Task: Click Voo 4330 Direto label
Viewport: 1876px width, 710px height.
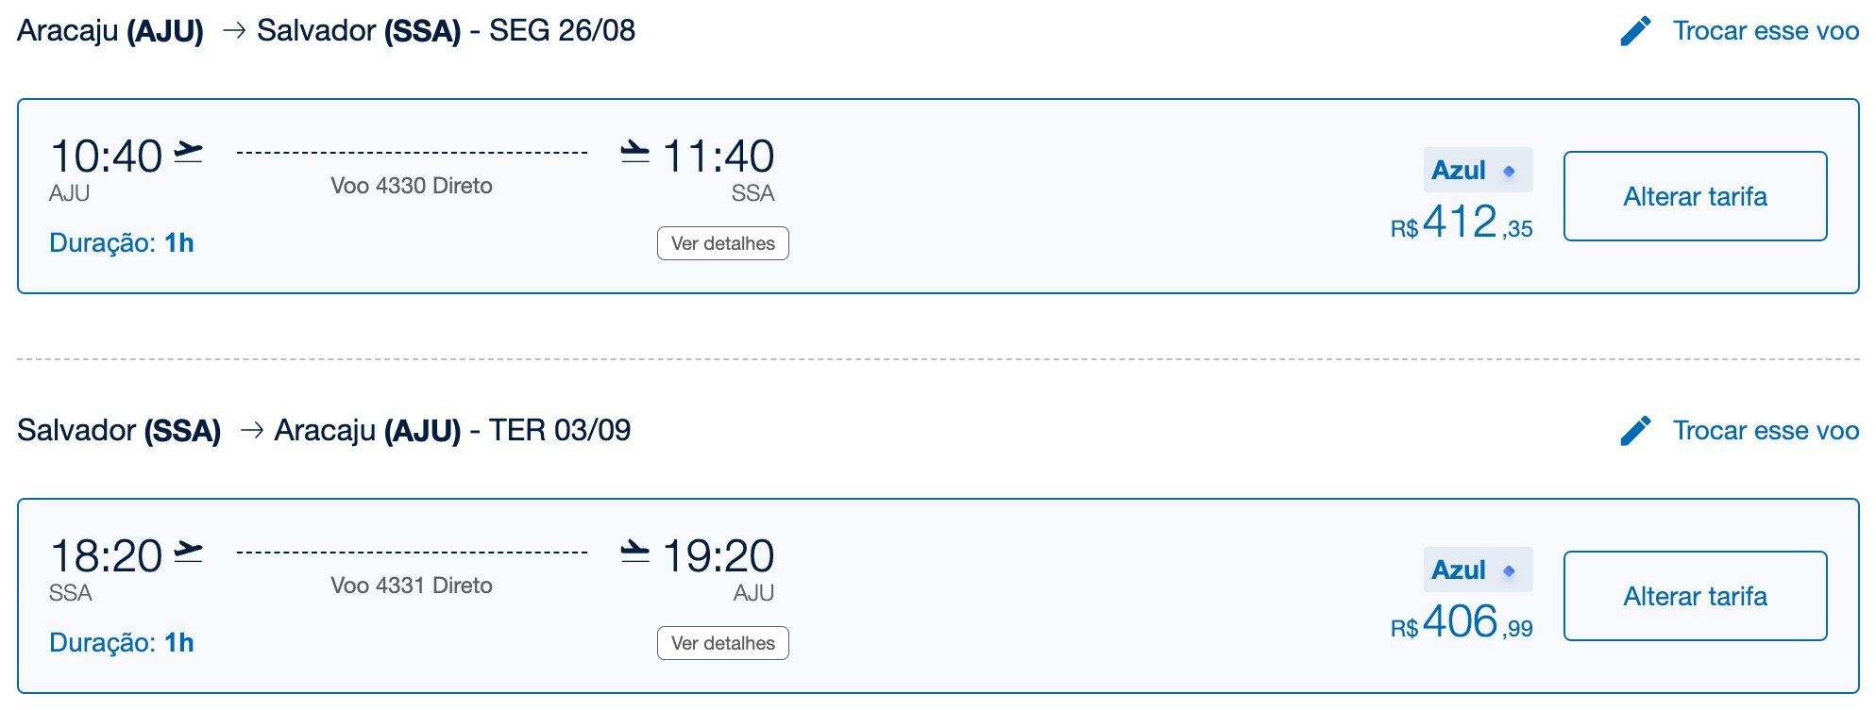Action: click(411, 186)
